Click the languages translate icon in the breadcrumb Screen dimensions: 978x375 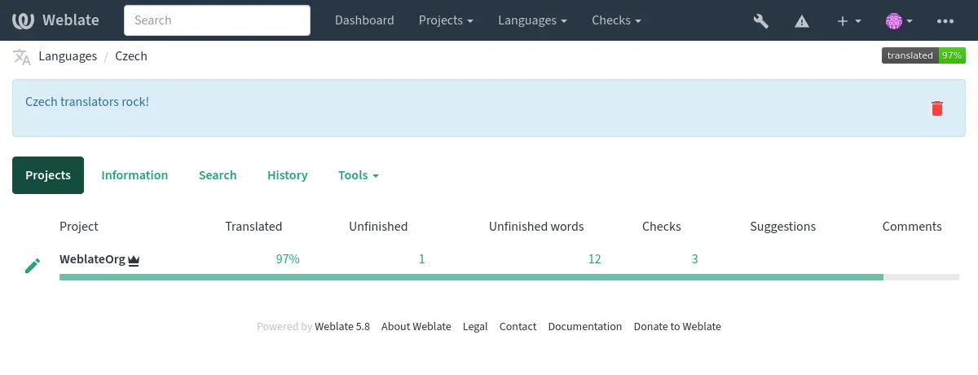[22, 56]
